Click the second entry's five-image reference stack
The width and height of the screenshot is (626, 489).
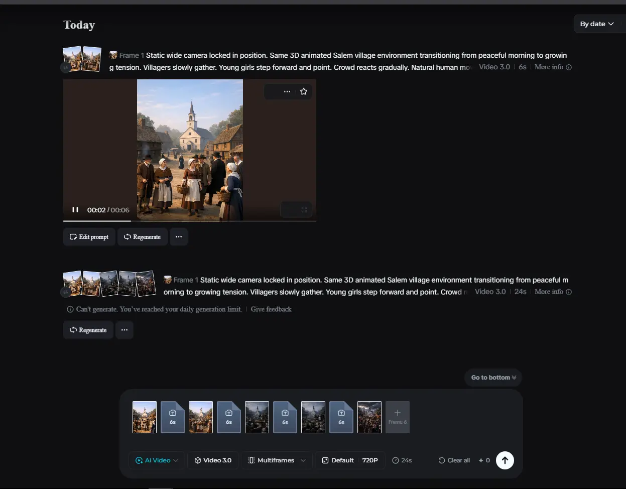(109, 284)
